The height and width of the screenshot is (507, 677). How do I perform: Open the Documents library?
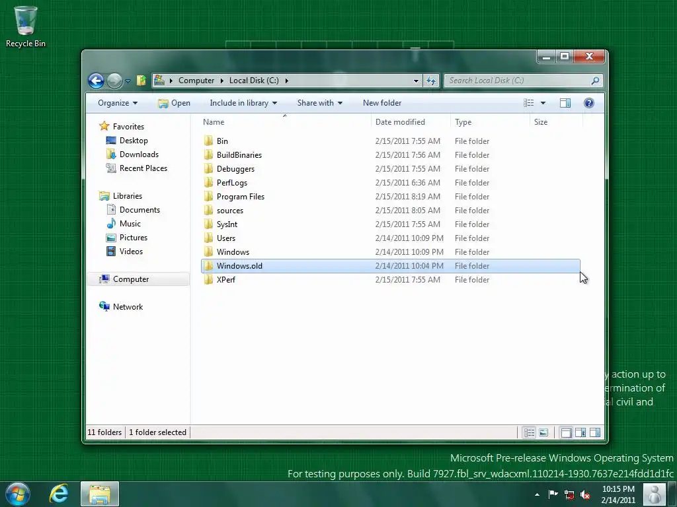(x=139, y=210)
